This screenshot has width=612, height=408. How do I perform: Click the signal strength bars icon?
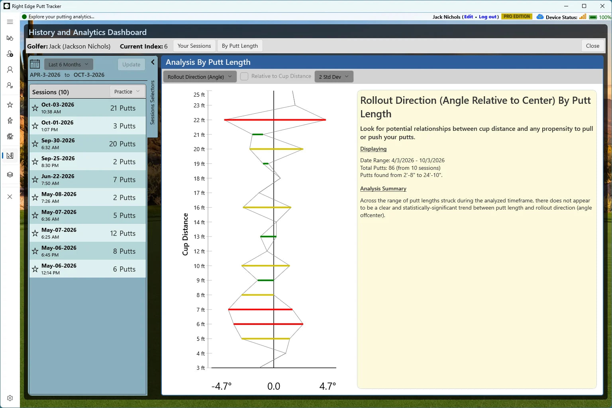(x=583, y=17)
